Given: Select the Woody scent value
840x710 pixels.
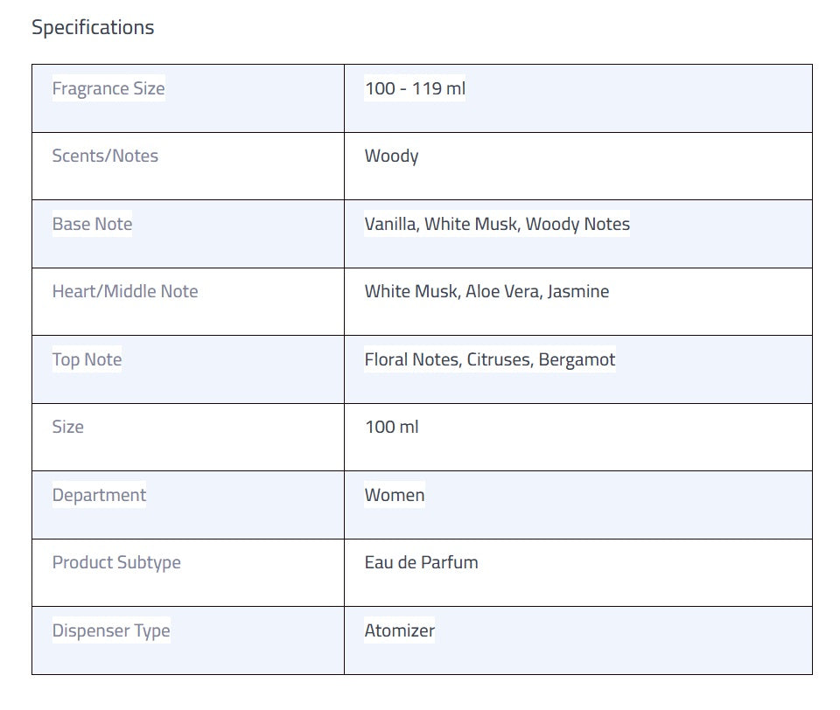Looking at the screenshot, I should click(391, 156).
